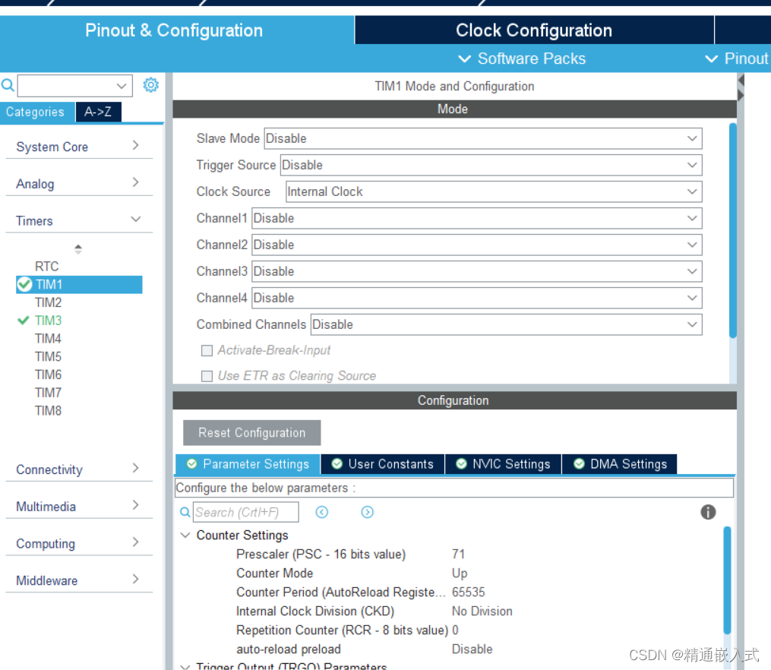Open the User Constants tab

pyautogui.click(x=383, y=464)
